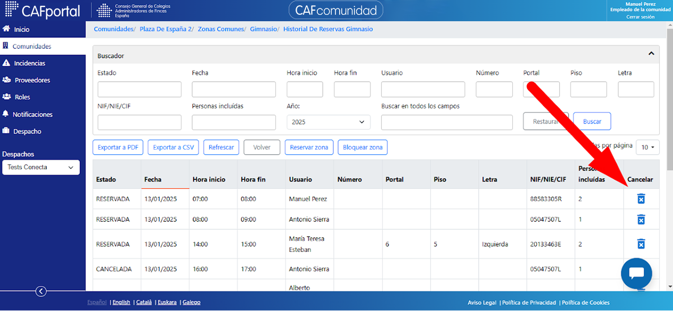Cancel María Teresa Esteban's reservation

pyautogui.click(x=641, y=244)
